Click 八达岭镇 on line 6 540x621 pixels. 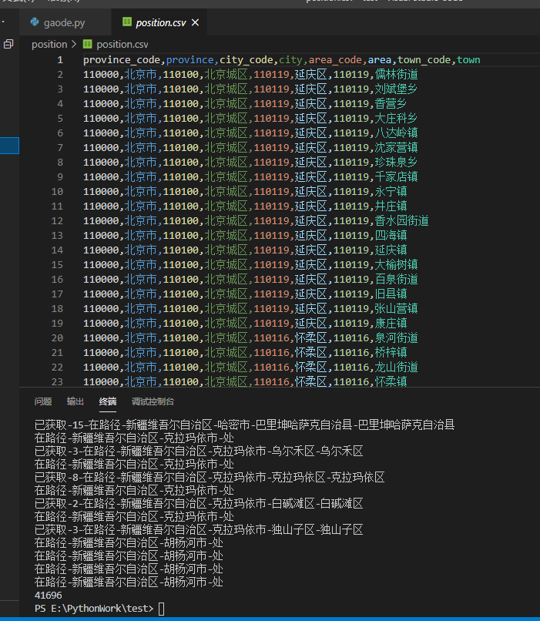(396, 133)
